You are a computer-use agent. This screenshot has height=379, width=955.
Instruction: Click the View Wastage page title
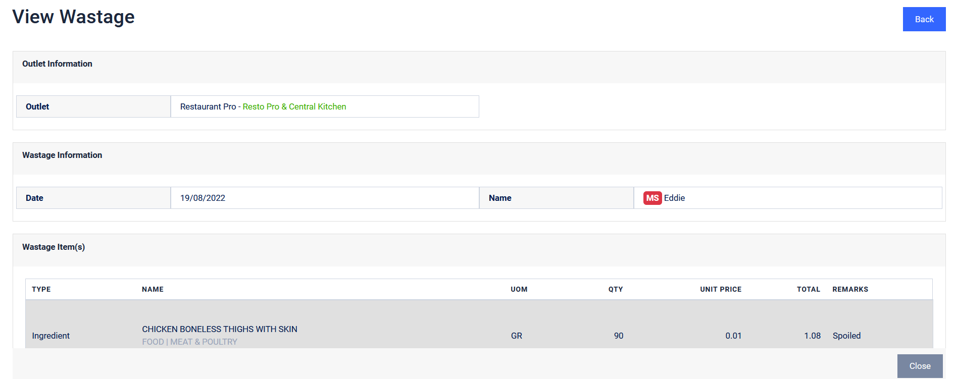(74, 17)
